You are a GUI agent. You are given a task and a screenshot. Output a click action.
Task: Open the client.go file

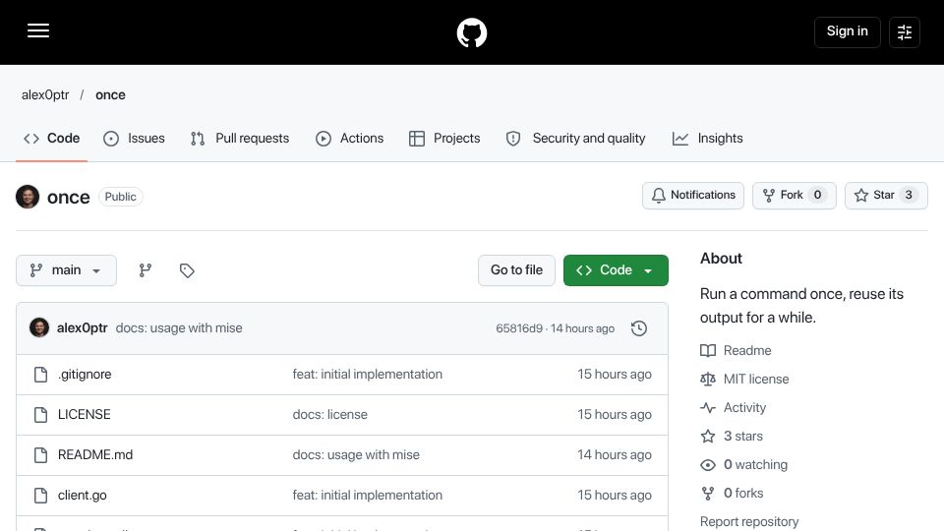click(83, 496)
